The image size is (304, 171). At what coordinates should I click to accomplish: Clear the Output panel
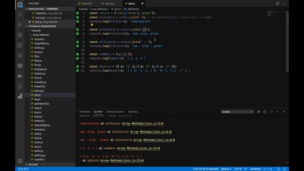click(258, 112)
